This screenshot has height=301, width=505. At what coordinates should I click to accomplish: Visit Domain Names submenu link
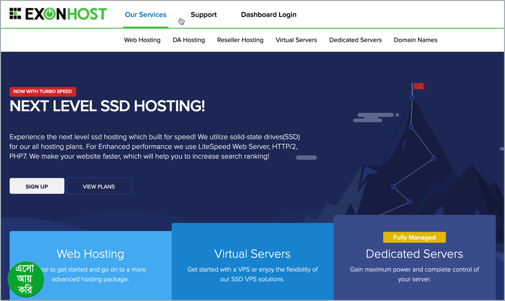pyautogui.click(x=415, y=40)
